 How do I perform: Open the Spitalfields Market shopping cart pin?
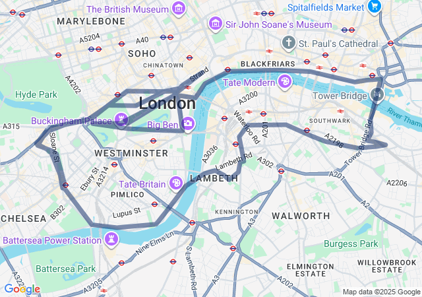coord(375,7)
